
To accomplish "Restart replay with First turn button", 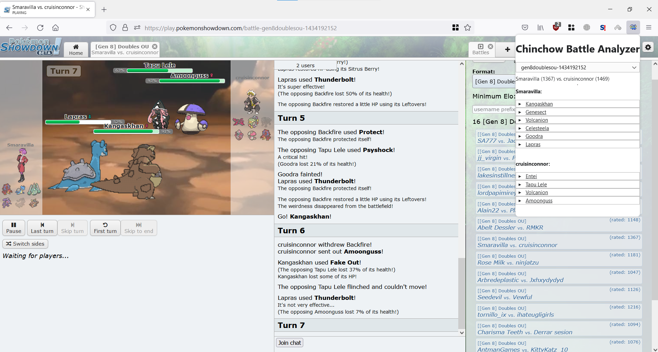I will click(x=105, y=228).
